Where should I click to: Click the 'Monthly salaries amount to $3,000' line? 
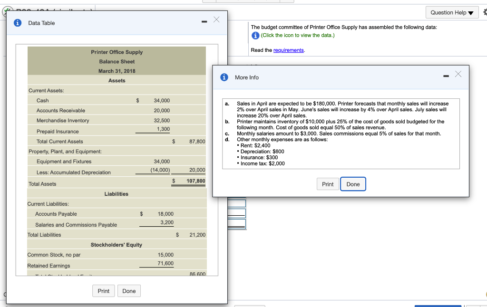tap(339, 134)
